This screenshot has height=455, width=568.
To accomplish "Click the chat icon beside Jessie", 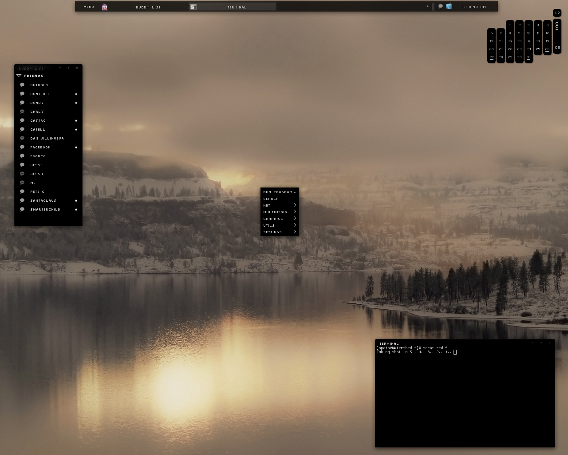I will coord(22,174).
